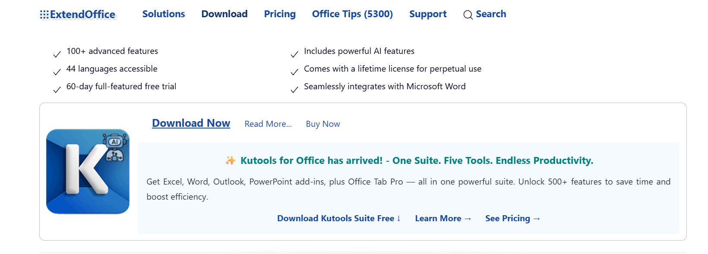Screen dimensions: 708x254
Task: Click the Buy Now link
Action: pos(323,124)
